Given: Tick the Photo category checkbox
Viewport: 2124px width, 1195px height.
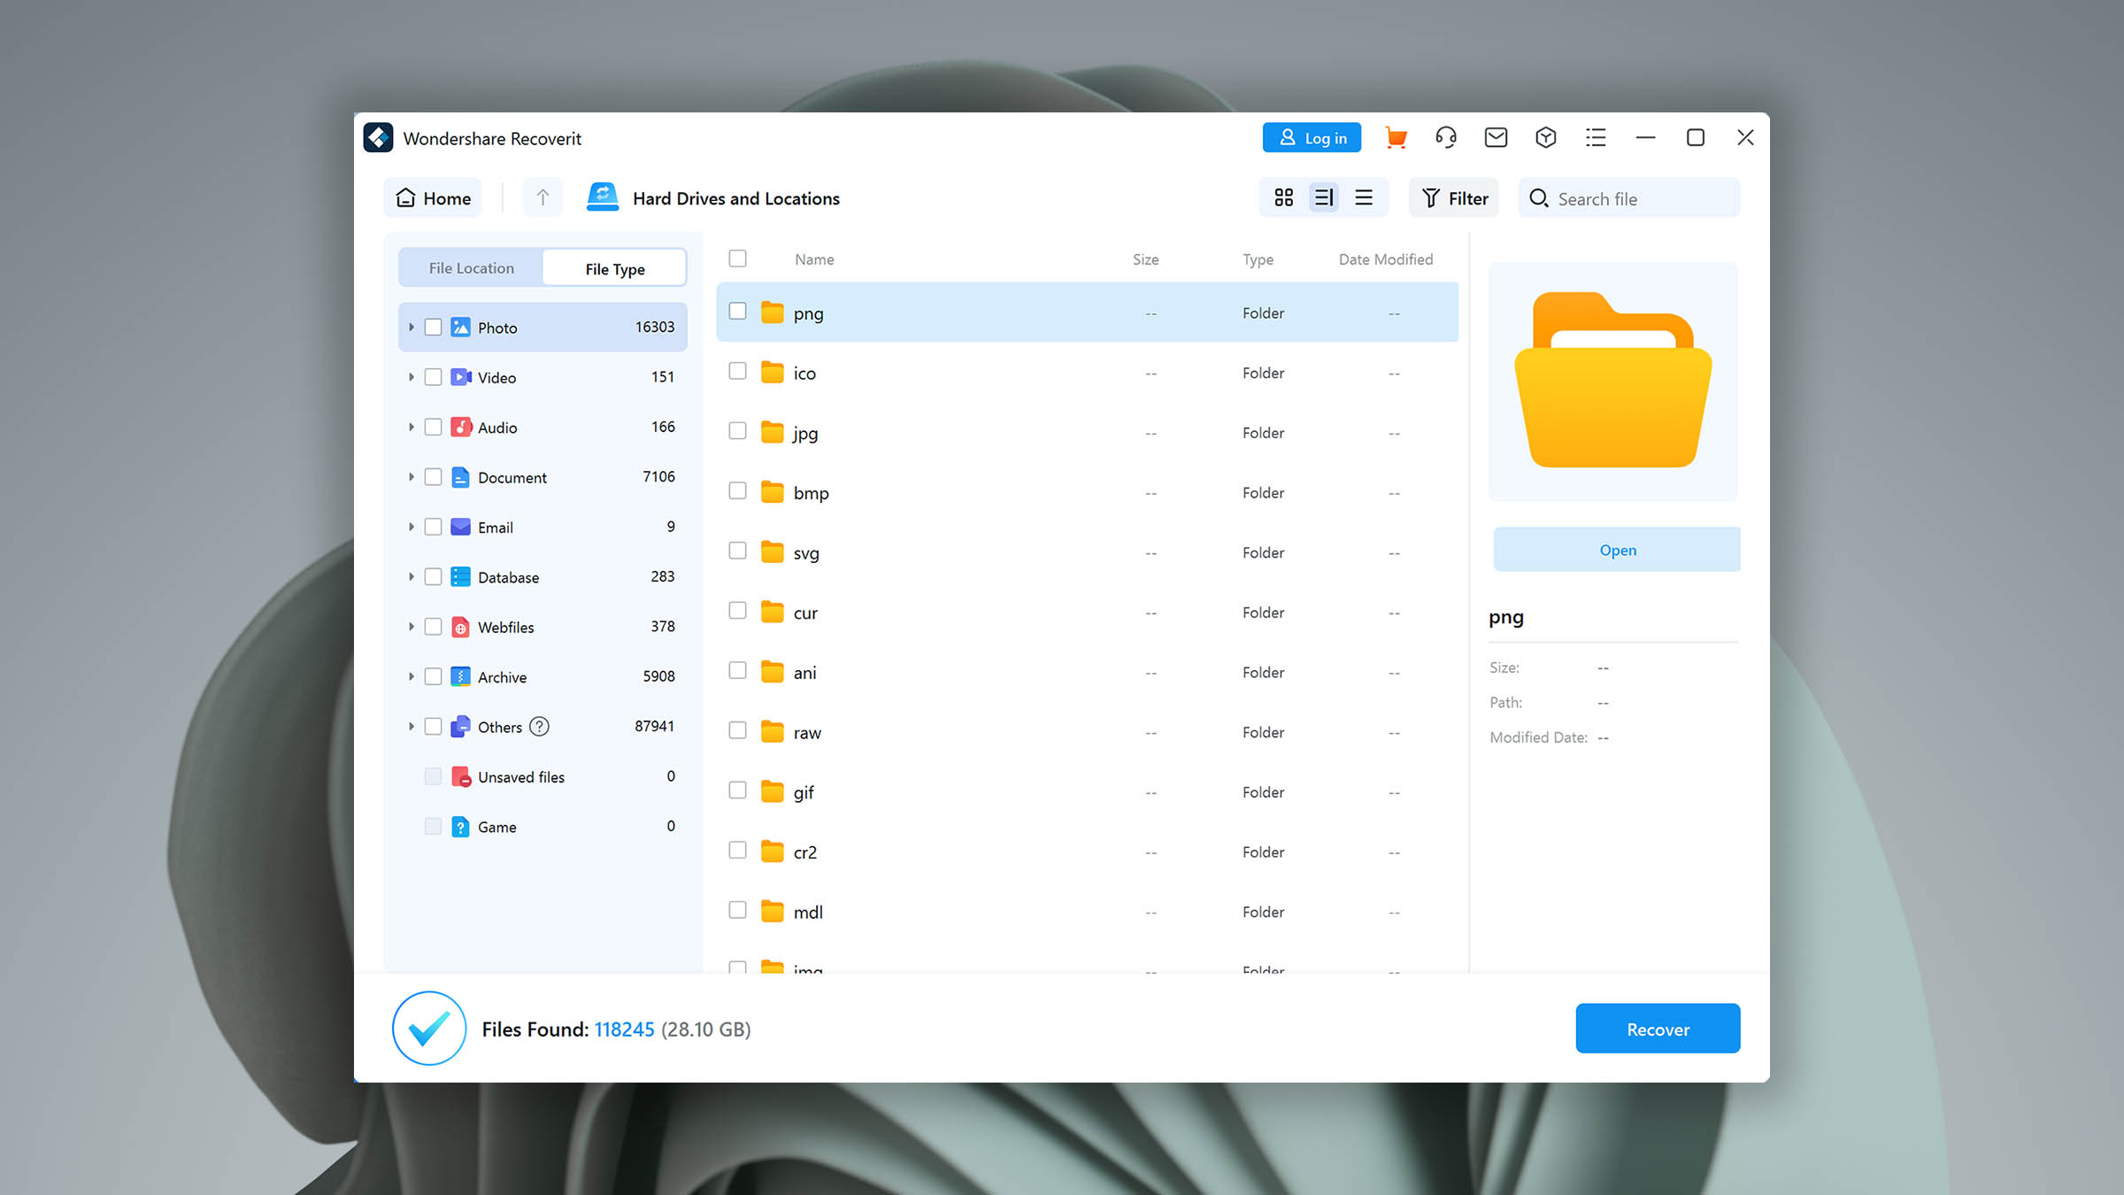Looking at the screenshot, I should (433, 328).
